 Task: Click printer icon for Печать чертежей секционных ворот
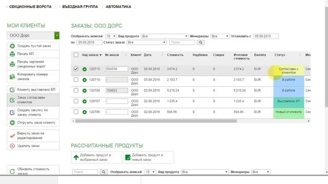tap(12, 64)
